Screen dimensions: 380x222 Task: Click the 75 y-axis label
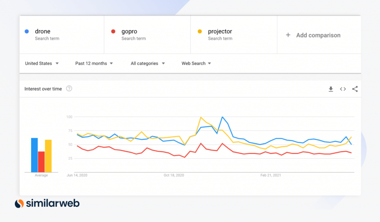pyautogui.click(x=70, y=131)
